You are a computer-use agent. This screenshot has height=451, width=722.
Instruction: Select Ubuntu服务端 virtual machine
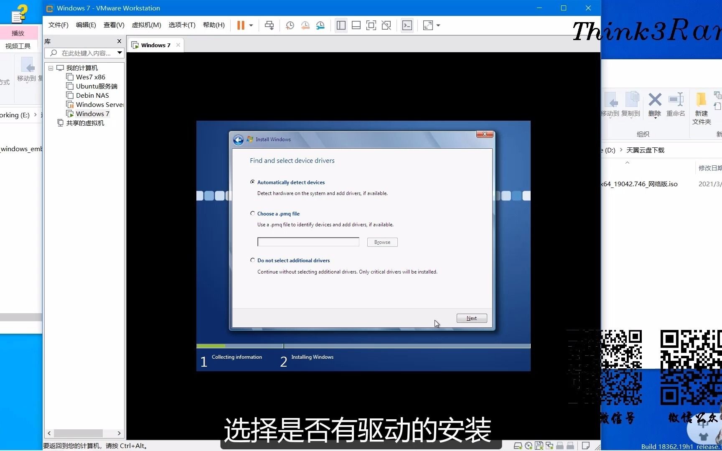[97, 86]
